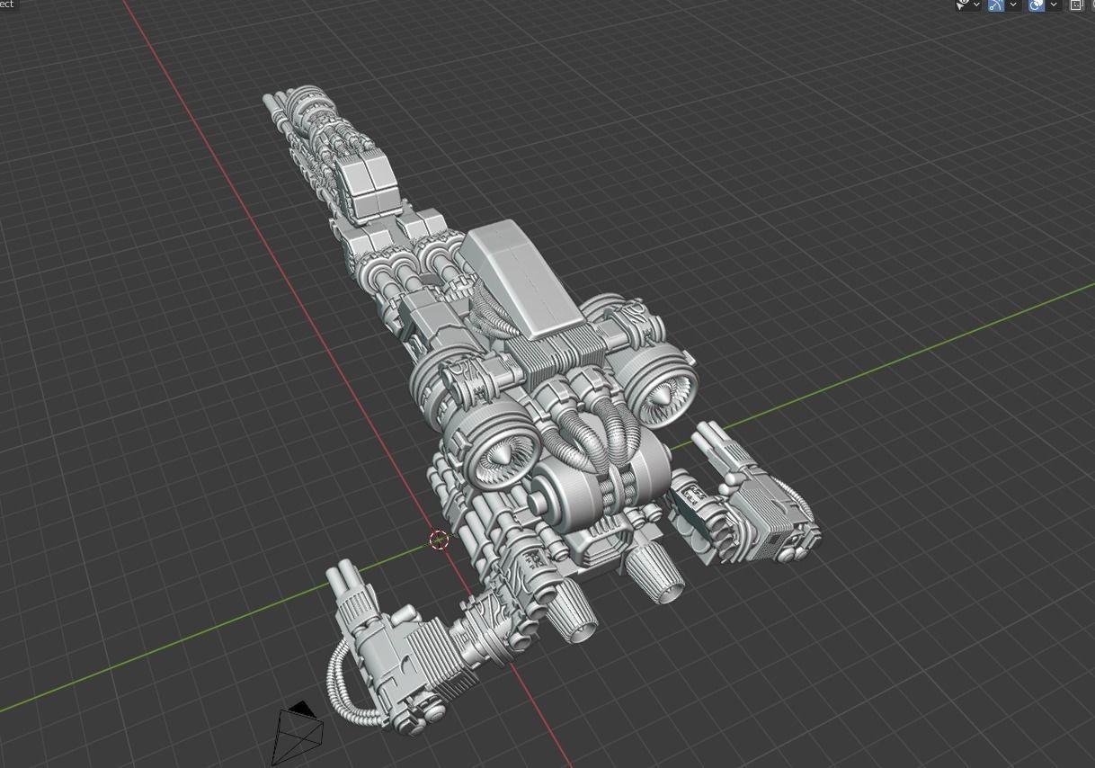Select the camera object near the bottom
The width and height of the screenshot is (1095, 768).
[x=298, y=732]
